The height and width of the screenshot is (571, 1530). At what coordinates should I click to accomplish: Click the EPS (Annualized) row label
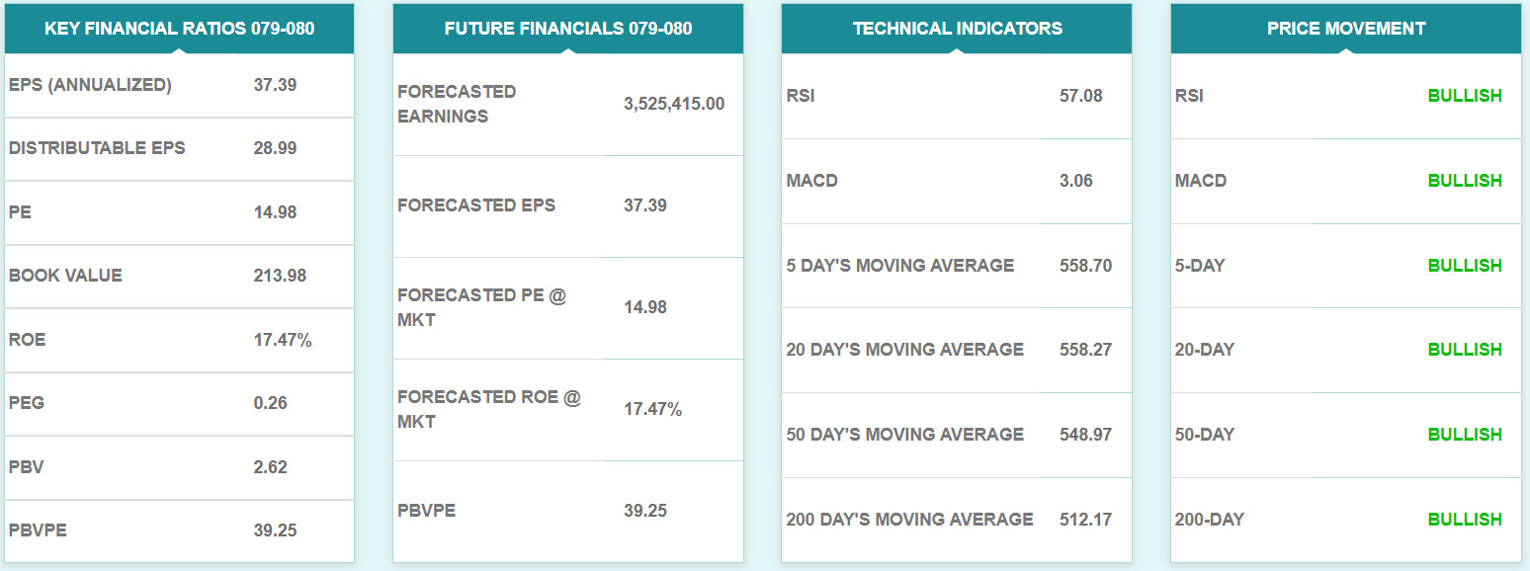[90, 85]
